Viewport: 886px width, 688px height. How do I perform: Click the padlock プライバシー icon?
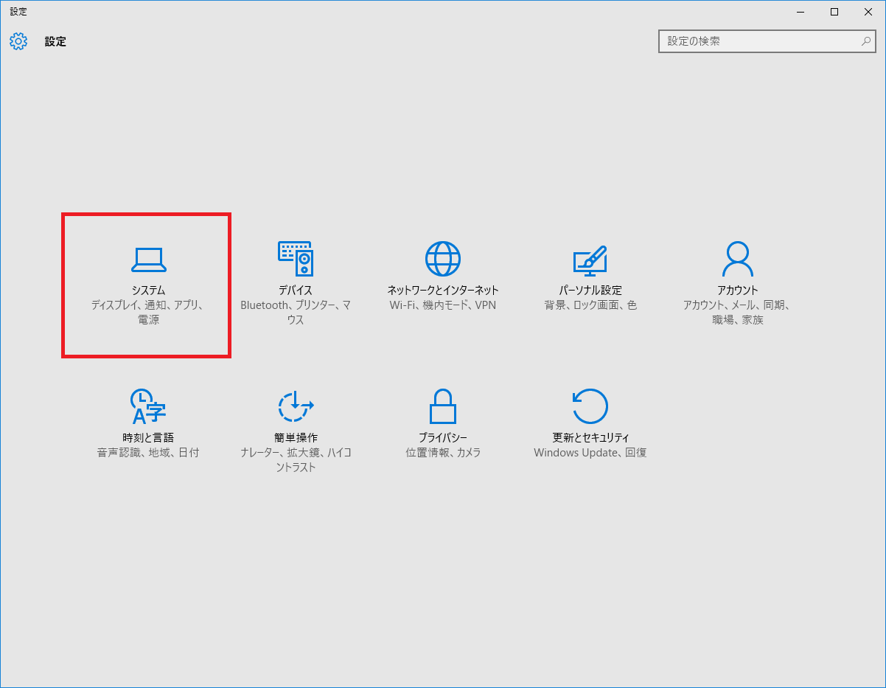click(443, 406)
